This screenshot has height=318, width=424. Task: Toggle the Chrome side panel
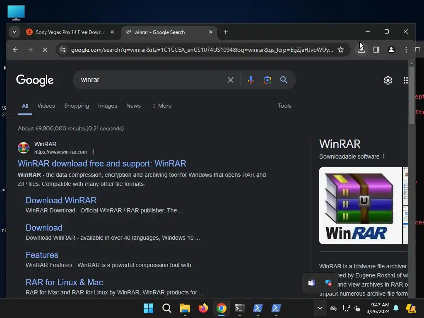[376, 50]
